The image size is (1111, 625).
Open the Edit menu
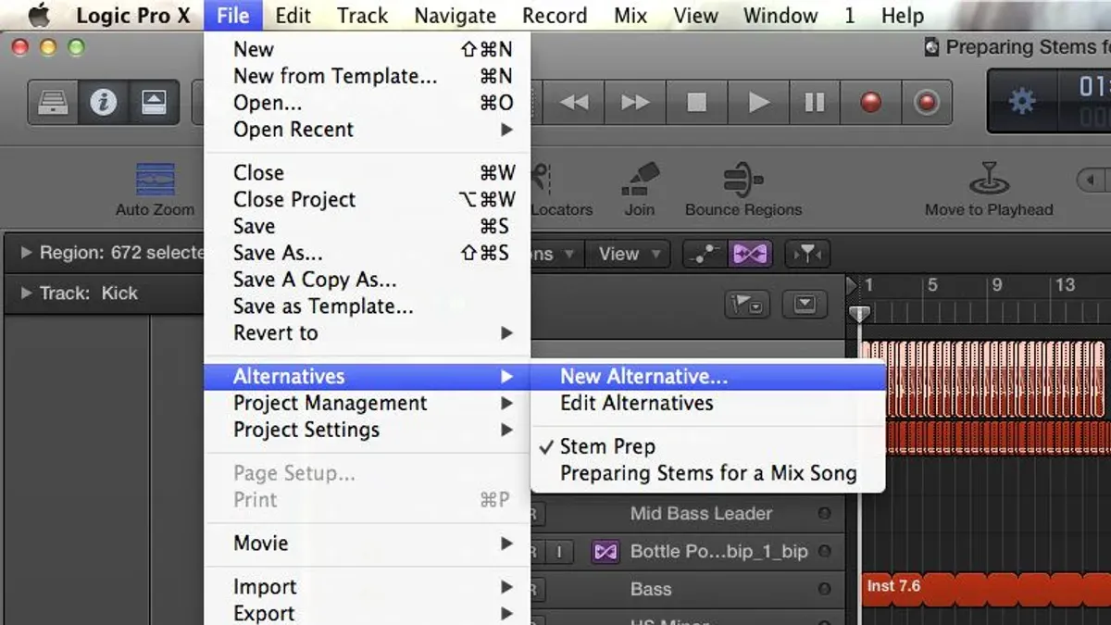(x=293, y=16)
